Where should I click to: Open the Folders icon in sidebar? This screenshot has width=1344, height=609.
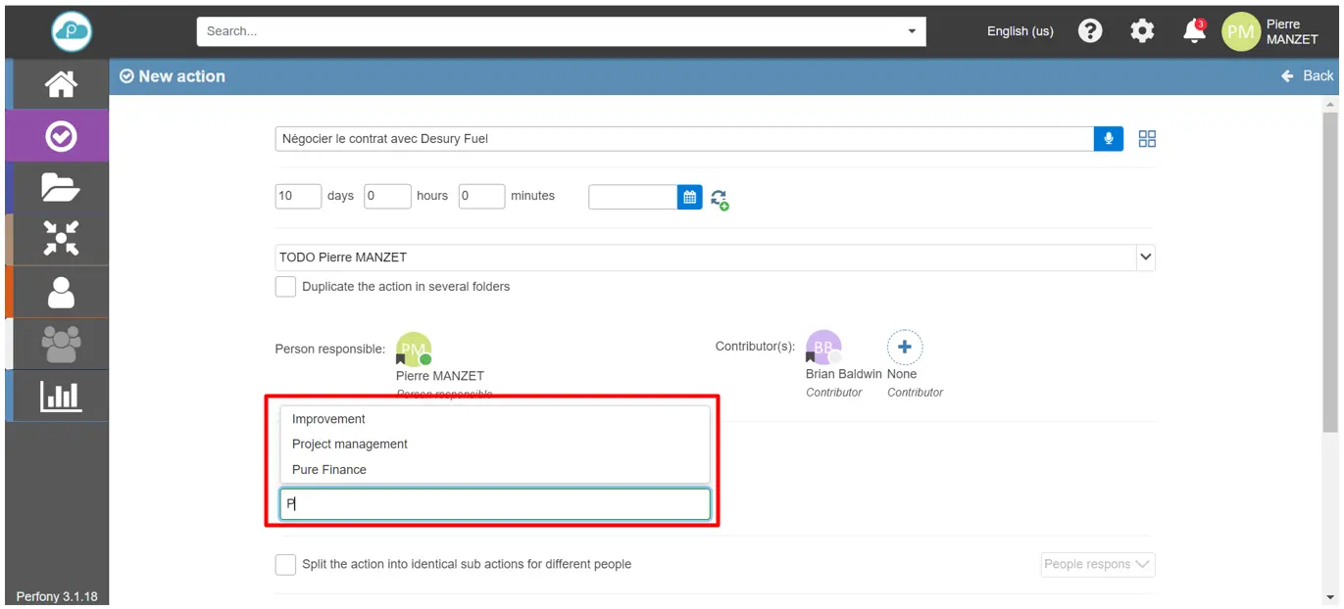point(60,187)
